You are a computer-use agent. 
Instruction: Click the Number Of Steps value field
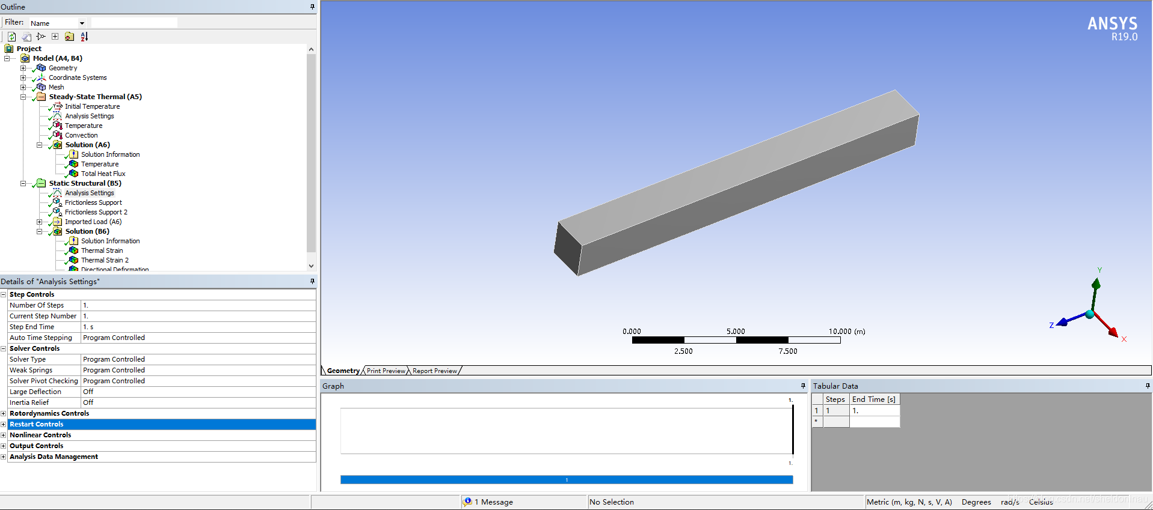[198, 305]
